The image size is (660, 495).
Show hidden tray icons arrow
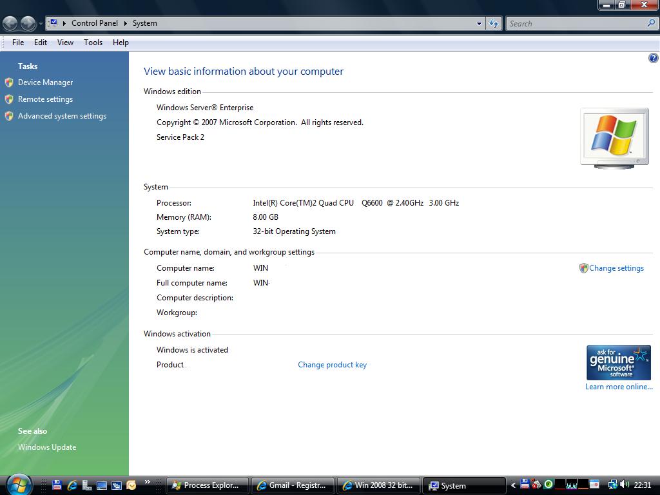tap(513, 485)
